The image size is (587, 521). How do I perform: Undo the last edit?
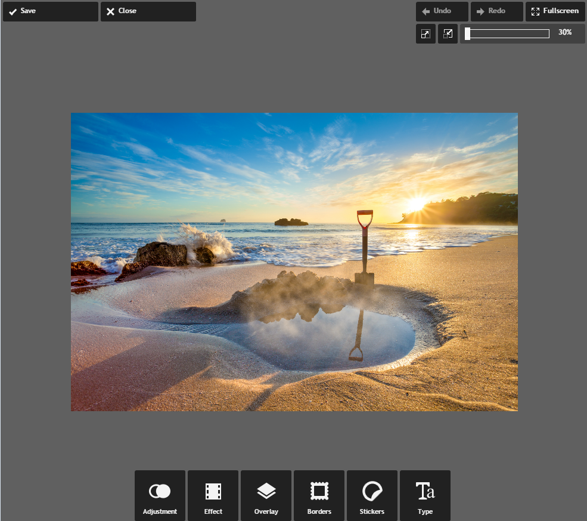click(442, 11)
